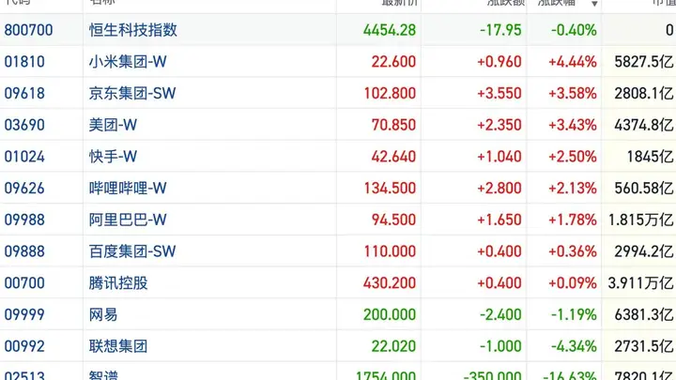The image size is (676, 380).
Task: Click the +2.50% change percent
Action: (x=573, y=157)
